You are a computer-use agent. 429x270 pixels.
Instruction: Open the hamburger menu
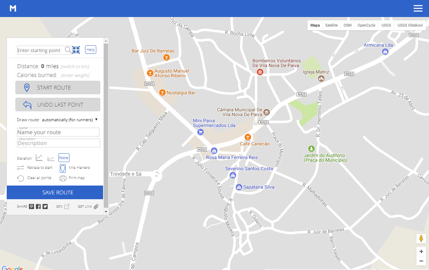[418, 9]
